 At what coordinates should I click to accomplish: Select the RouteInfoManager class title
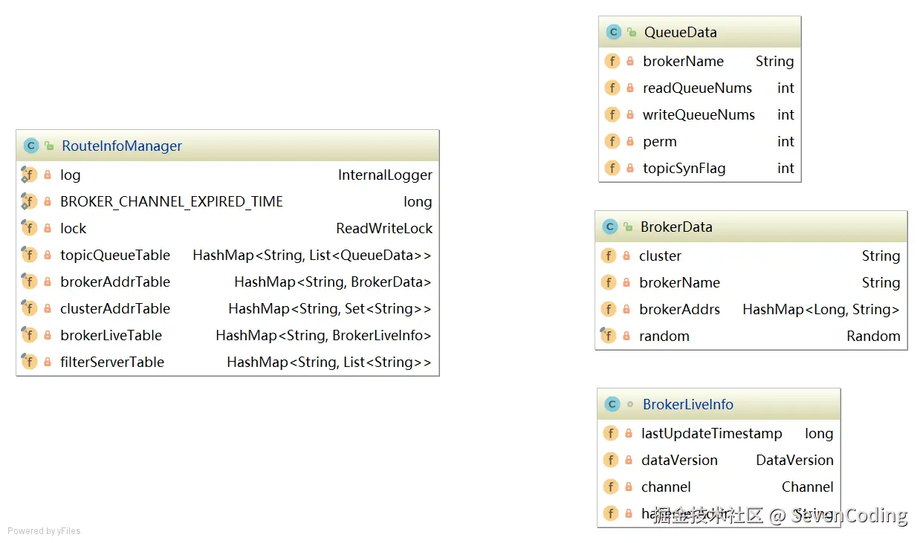(122, 146)
